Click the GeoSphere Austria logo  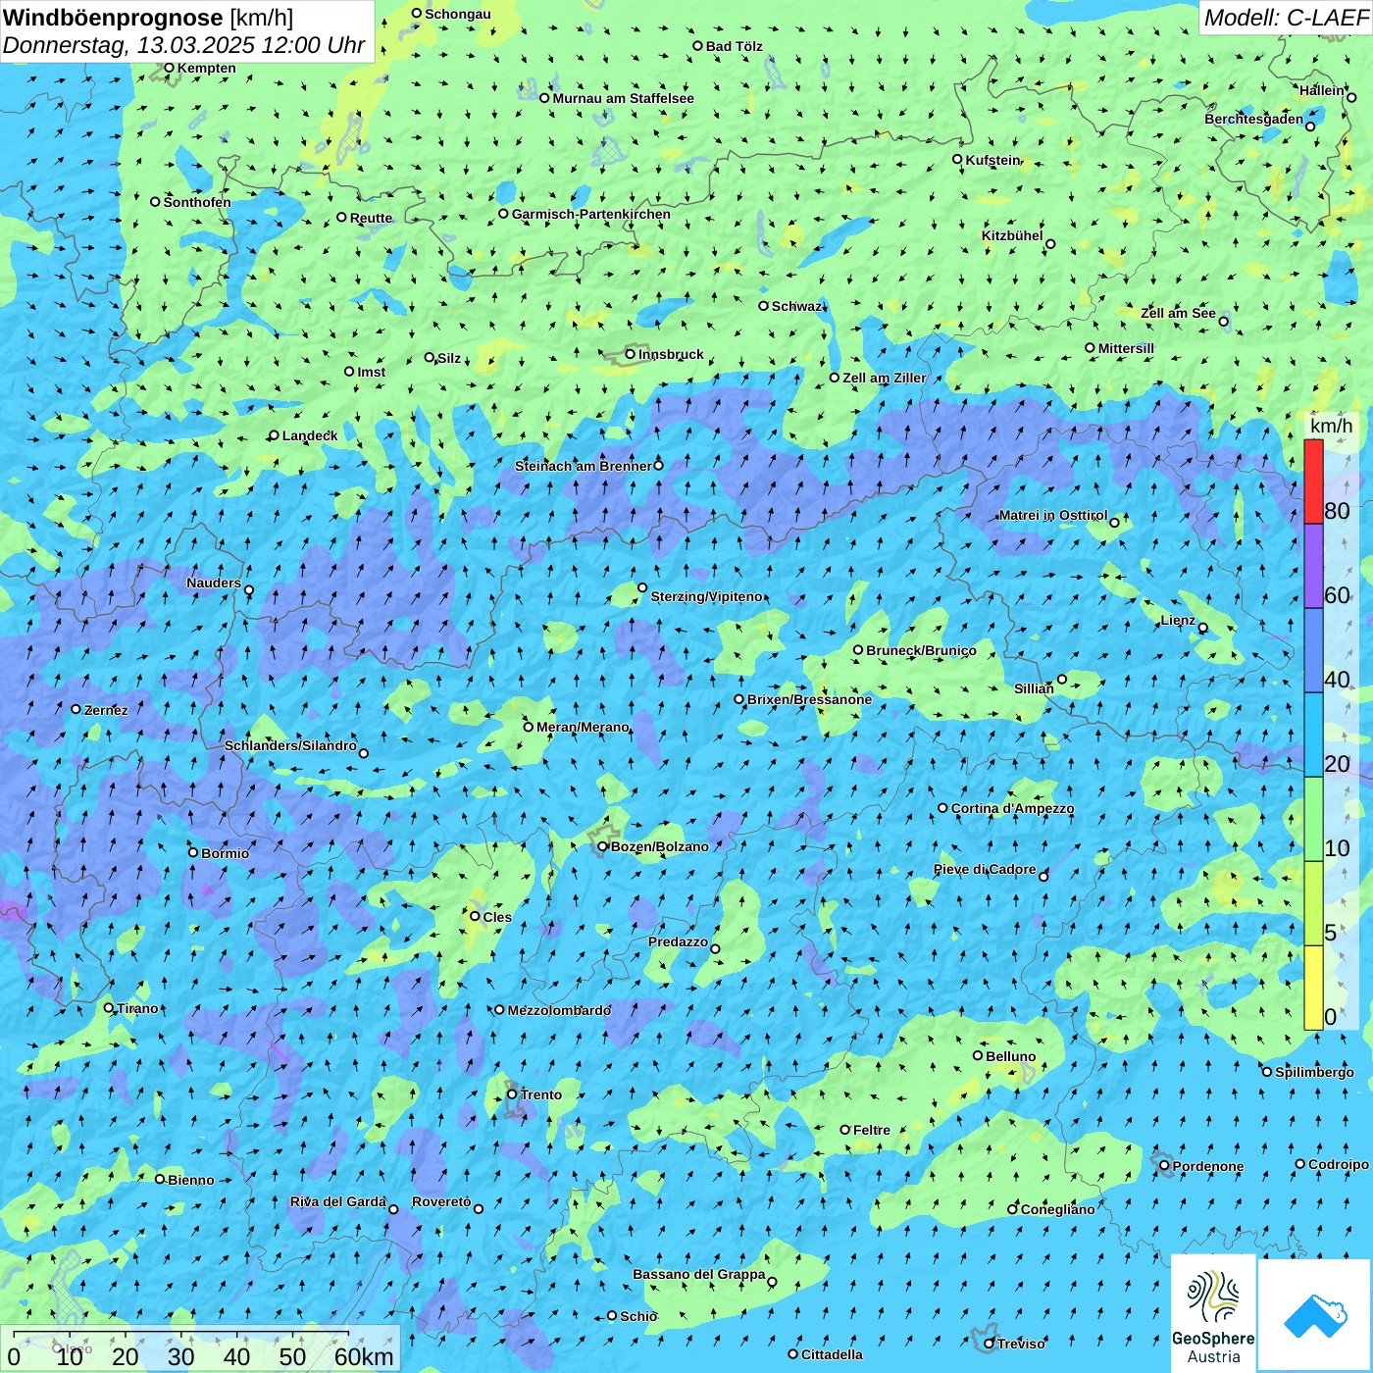click(1213, 1314)
